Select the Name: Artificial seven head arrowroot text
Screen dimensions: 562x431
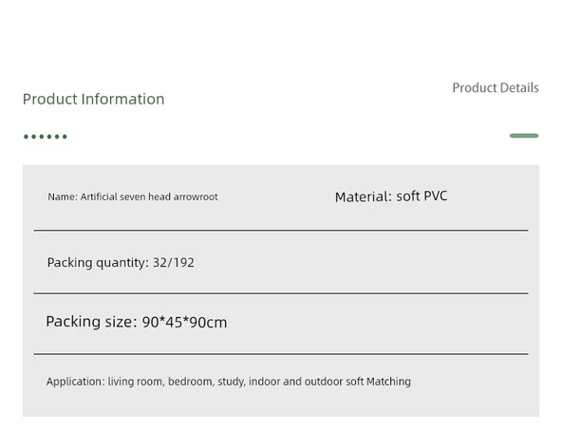click(133, 197)
